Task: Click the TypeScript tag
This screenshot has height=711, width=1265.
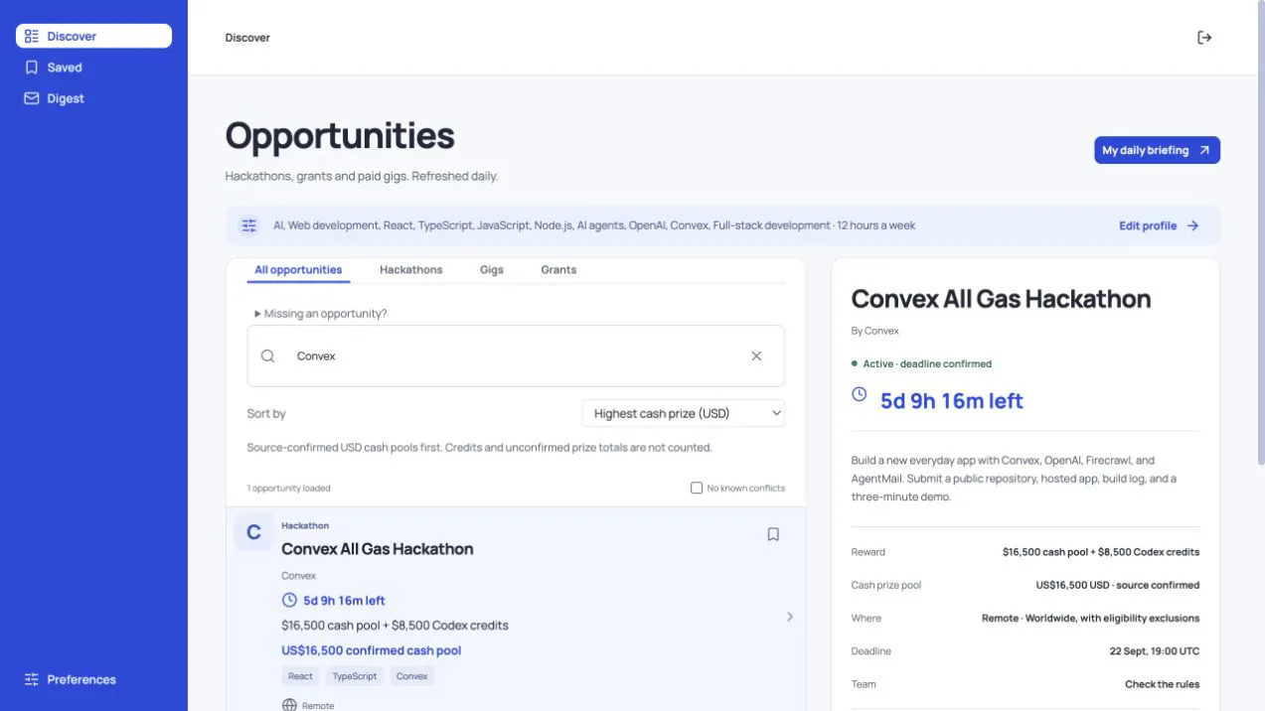Action: pos(355,676)
